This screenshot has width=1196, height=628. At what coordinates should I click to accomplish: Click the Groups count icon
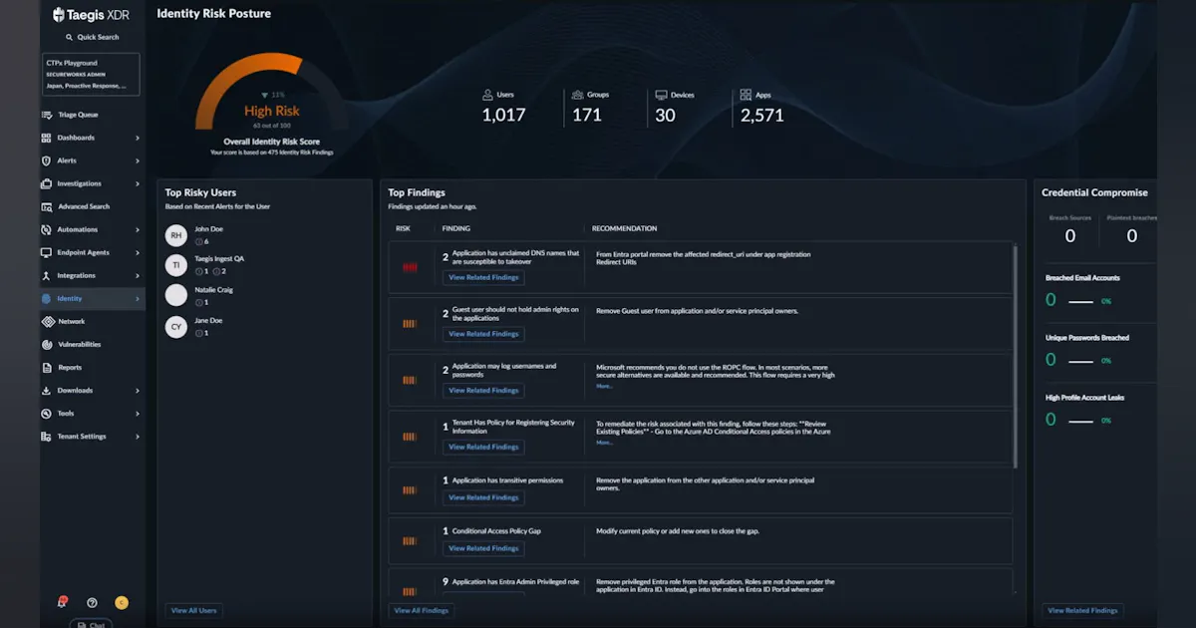click(x=578, y=96)
